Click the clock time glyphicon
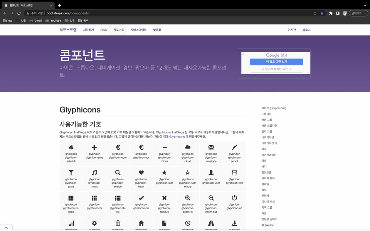 (x=188, y=223)
